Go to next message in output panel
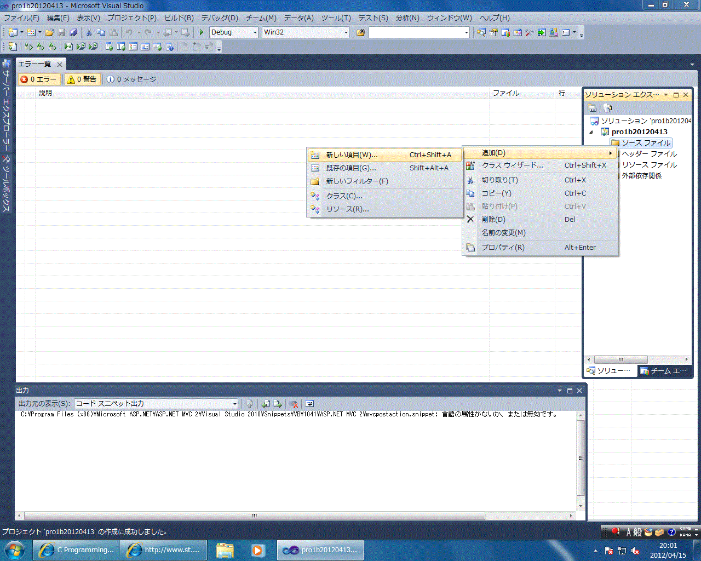701x561 pixels. [278, 404]
